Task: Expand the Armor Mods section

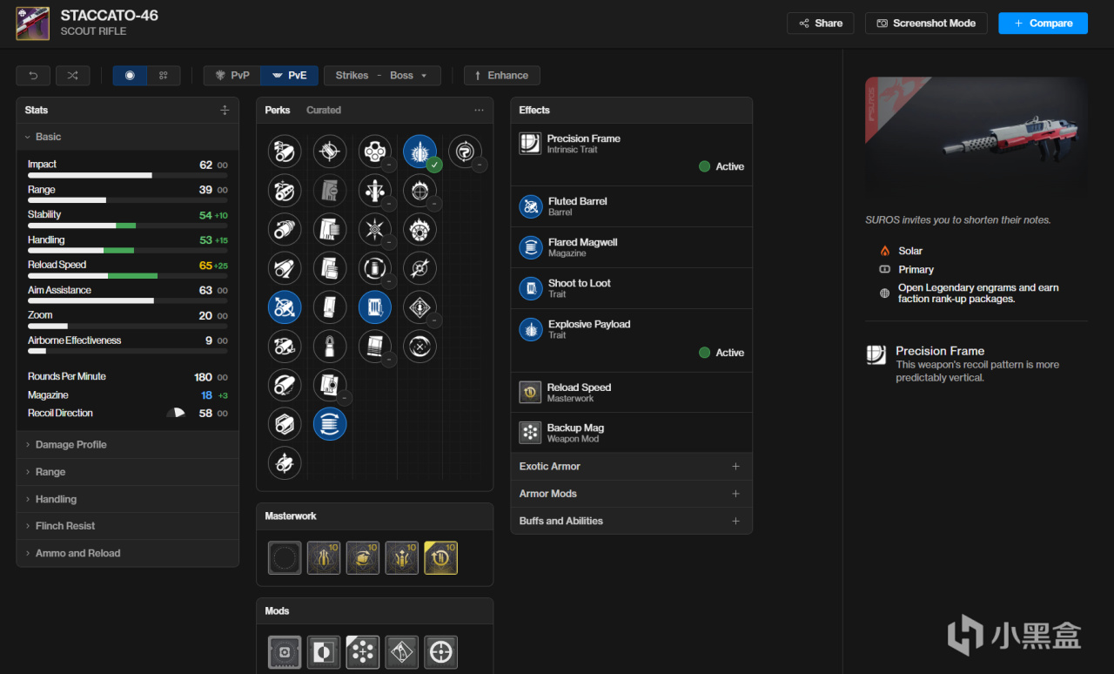Action: (631, 494)
